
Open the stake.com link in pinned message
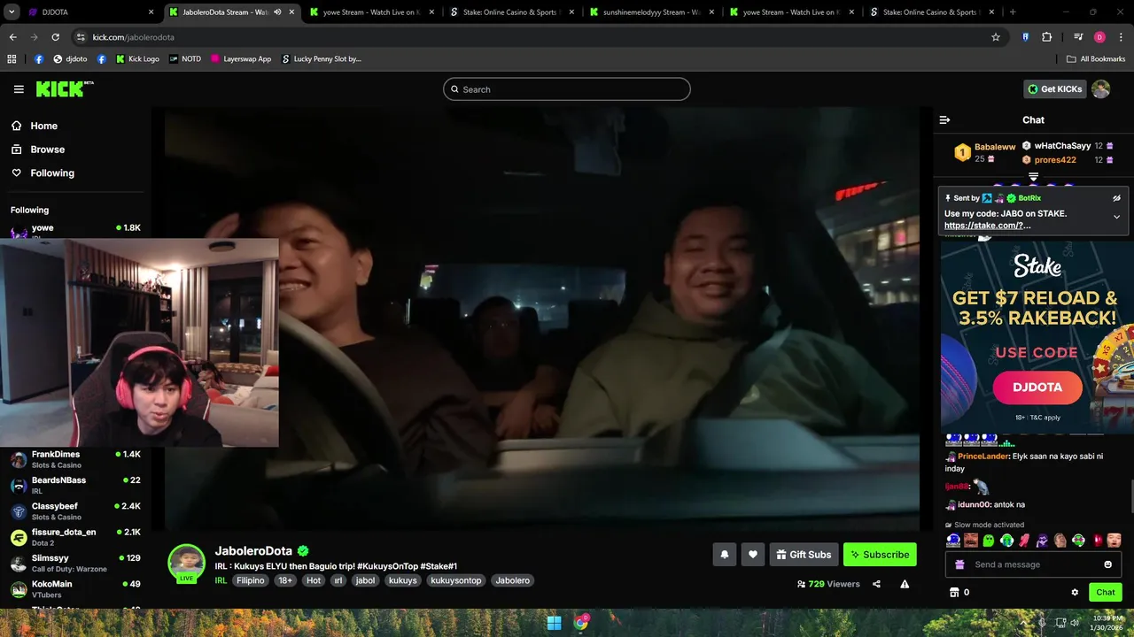pos(987,226)
